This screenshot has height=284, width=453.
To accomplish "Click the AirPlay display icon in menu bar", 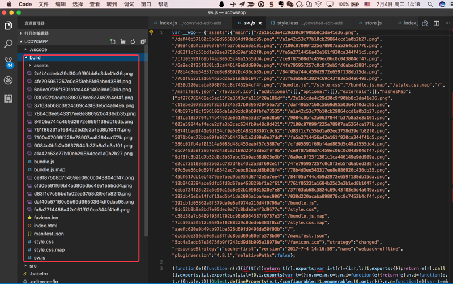I will click(330, 4).
